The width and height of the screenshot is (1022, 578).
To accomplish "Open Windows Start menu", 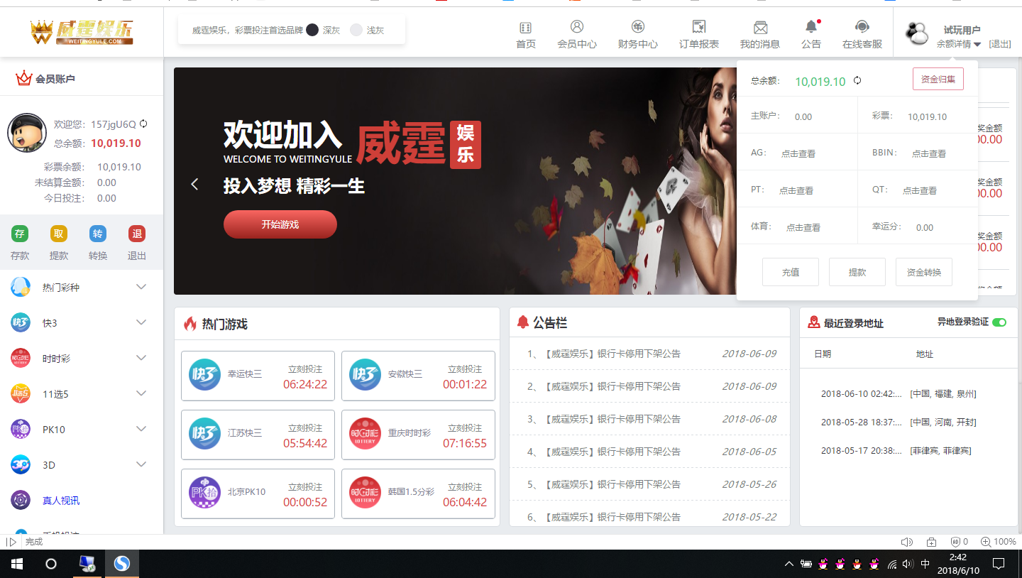I will coord(16,564).
